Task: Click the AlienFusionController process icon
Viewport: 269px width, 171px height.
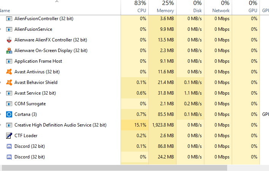Action: tap(9, 19)
